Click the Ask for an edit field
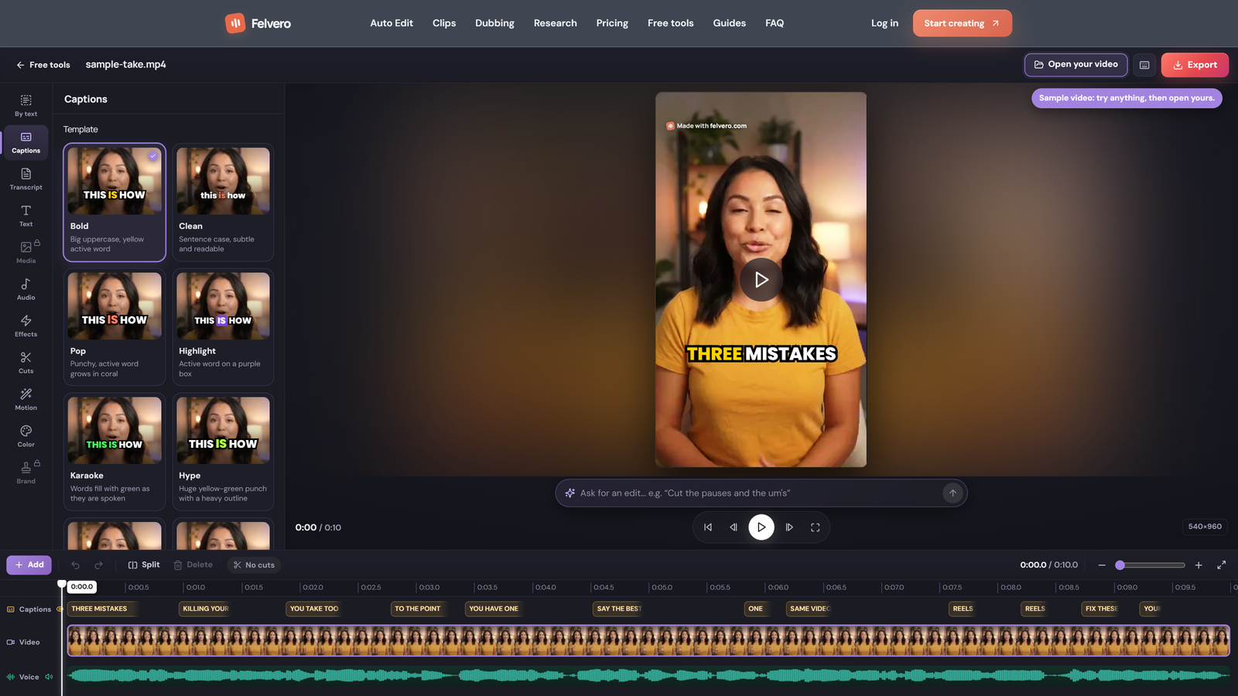This screenshot has height=696, width=1238. coord(761,493)
